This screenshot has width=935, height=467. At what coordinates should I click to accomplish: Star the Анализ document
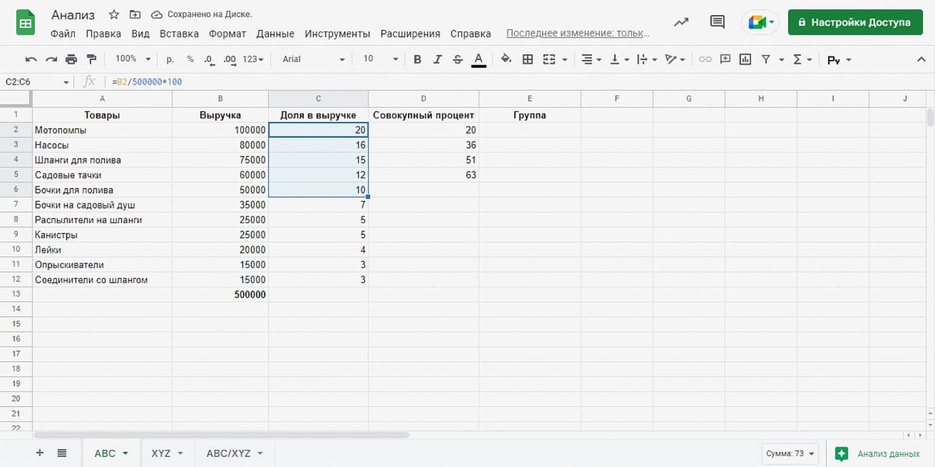coord(114,15)
